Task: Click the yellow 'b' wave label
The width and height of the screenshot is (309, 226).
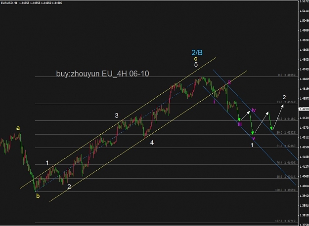Action: (x=38, y=196)
